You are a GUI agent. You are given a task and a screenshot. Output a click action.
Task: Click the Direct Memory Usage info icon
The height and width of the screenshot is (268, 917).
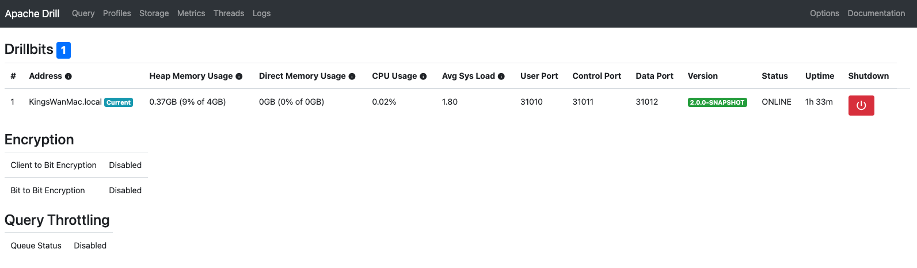(352, 76)
